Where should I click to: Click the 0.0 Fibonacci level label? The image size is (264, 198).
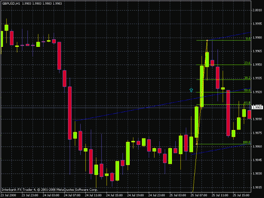point(248,38)
